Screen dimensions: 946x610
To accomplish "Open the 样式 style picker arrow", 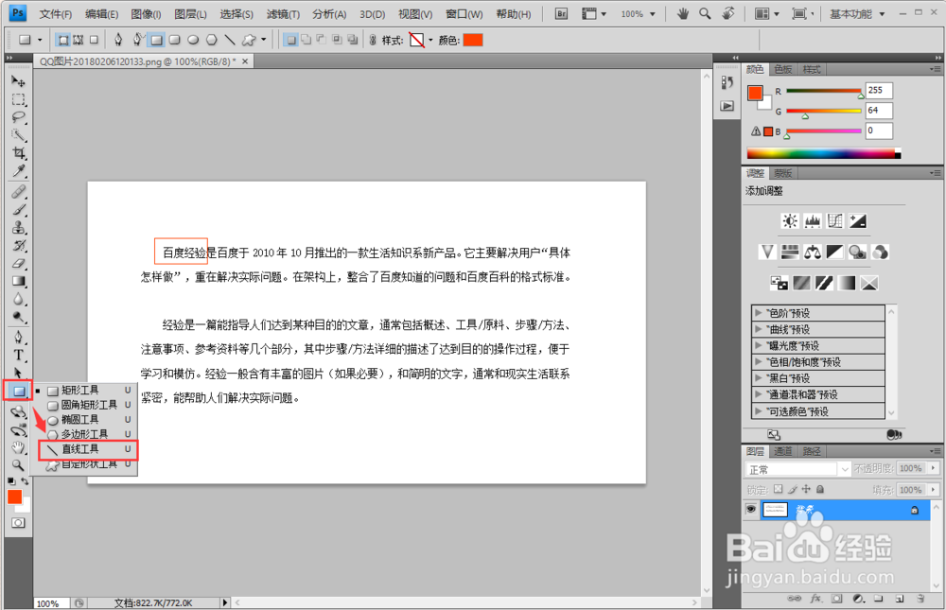I will coord(430,41).
